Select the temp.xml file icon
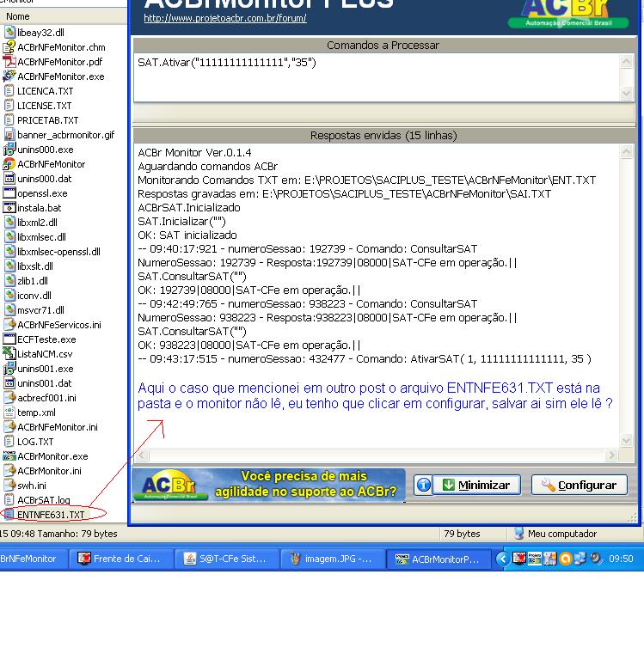This screenshot has width=644, height=660. point(9,412)
